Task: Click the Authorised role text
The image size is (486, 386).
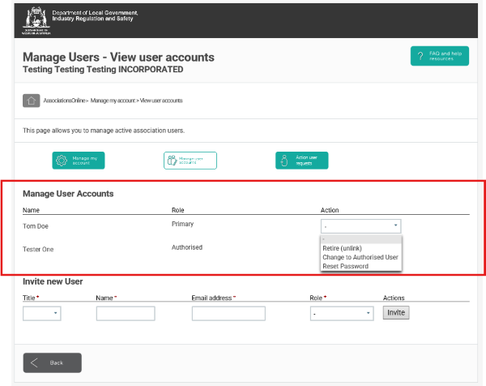Action: (187, 247)
